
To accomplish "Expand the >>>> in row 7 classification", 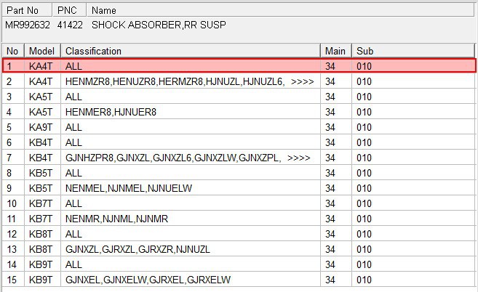I will click(299, 158).
